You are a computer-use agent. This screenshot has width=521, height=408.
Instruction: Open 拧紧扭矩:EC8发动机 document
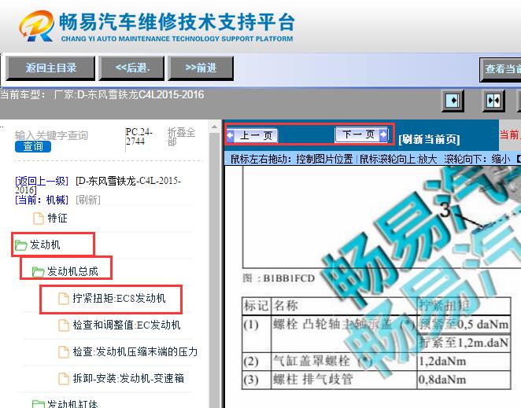click(119, 298)
